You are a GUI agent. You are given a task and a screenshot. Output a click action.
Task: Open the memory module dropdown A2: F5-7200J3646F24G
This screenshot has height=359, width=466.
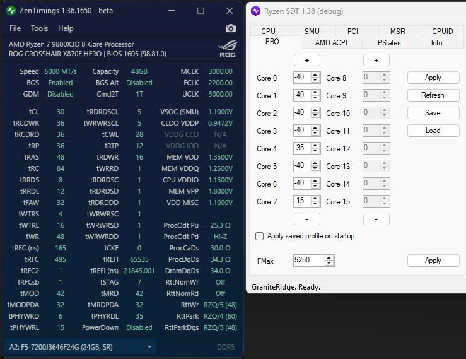pos(80,347)
